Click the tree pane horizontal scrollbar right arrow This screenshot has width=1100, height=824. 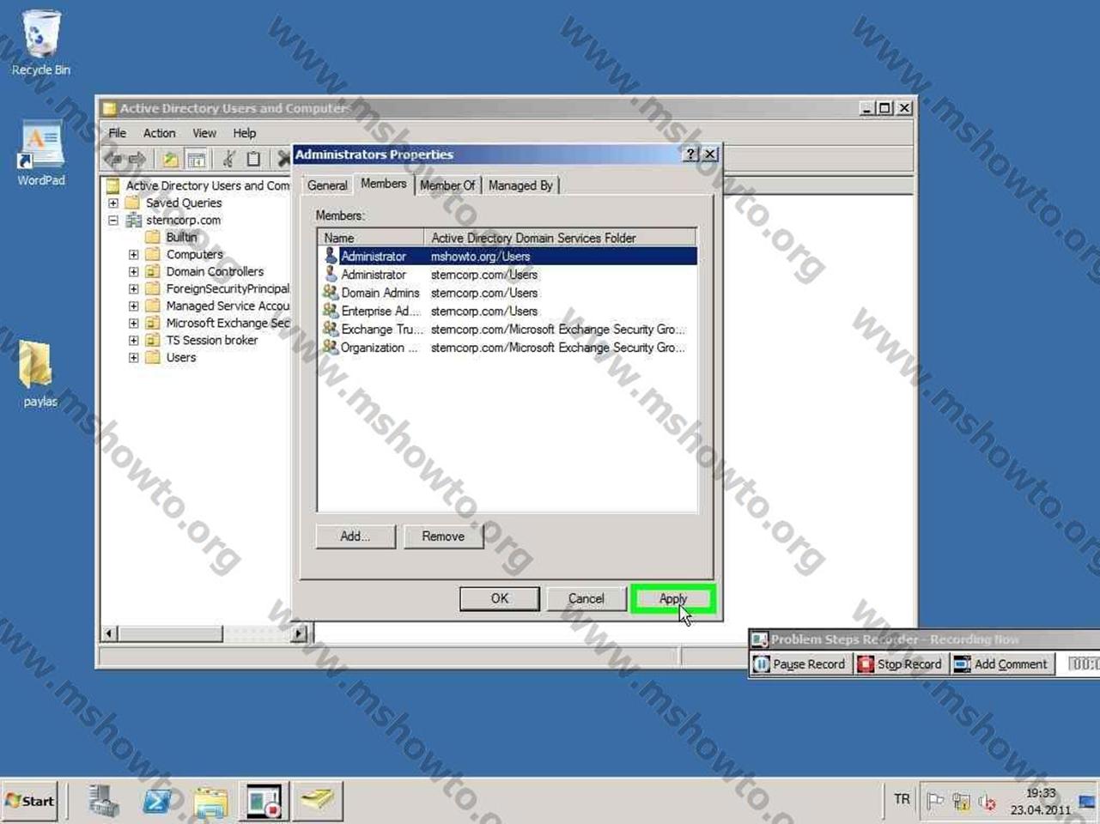pyautogui.click(x=299, y=634)
